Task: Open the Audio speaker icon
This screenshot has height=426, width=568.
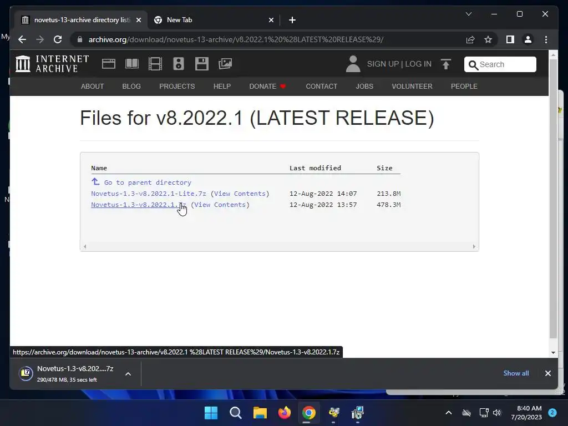Action: click(x=179, y=64)
